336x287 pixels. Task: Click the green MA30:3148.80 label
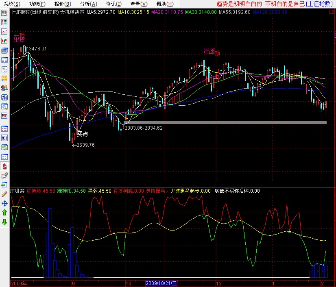click(x=201, y=12)
